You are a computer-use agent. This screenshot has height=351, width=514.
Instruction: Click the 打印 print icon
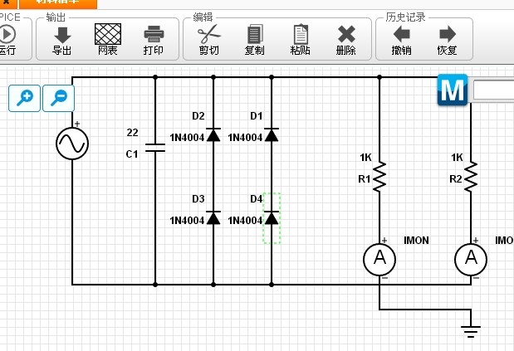point(154,34)
